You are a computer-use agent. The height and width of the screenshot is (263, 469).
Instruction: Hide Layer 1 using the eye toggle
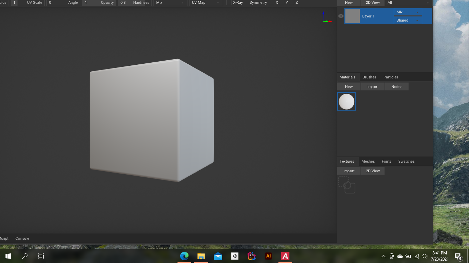[341, 16]
